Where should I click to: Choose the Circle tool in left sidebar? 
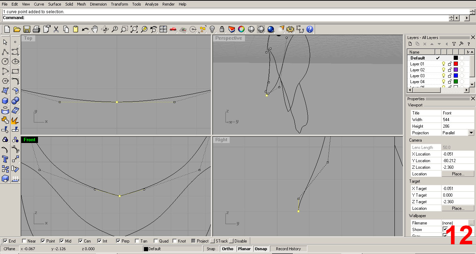5,62
